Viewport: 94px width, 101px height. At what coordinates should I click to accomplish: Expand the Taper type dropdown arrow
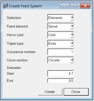point(72,43)
